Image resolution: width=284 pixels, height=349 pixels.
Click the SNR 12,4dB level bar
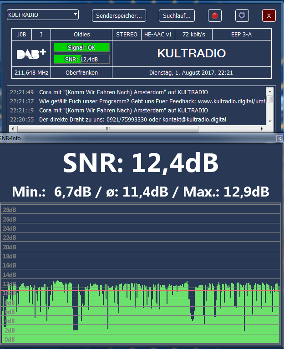tap(81, 59)
